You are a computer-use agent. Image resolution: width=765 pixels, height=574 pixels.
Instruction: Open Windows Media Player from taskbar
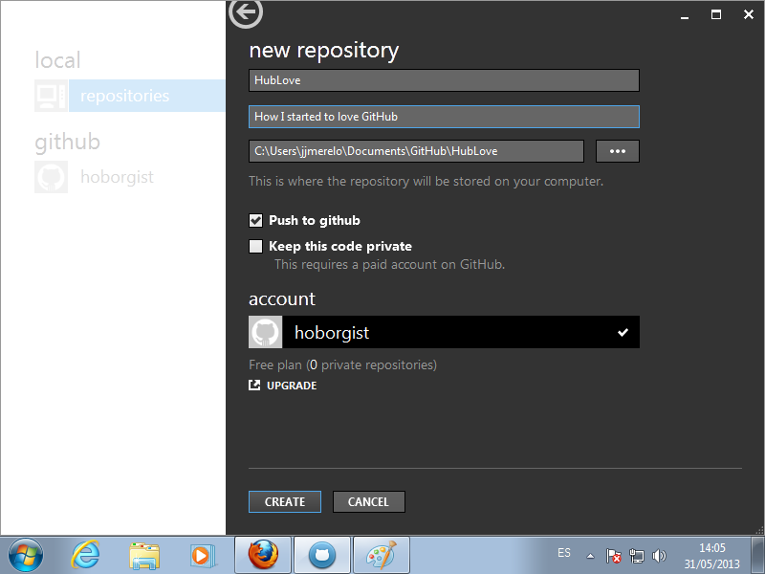coord(203,556)
